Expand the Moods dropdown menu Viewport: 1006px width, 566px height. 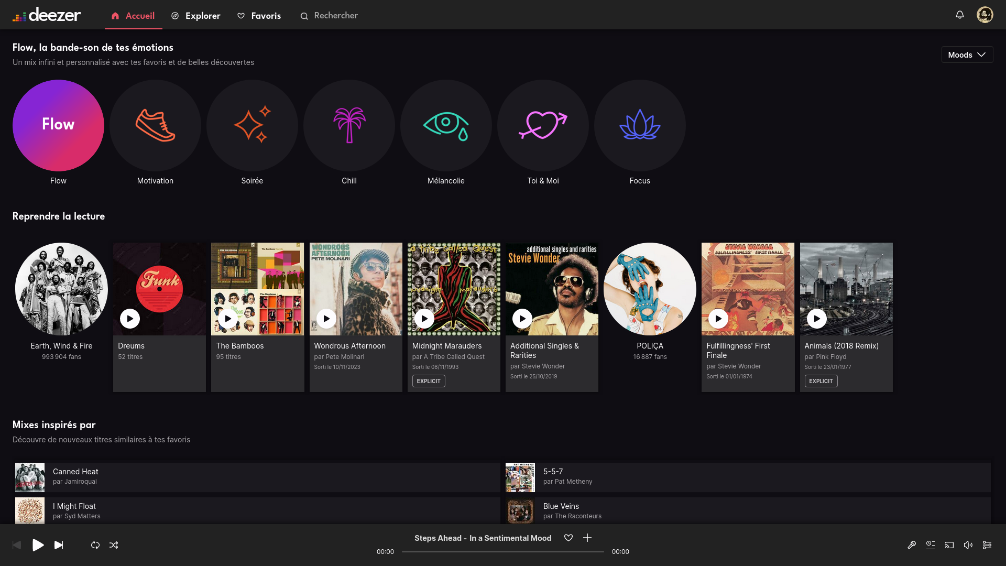click(967, 55)
